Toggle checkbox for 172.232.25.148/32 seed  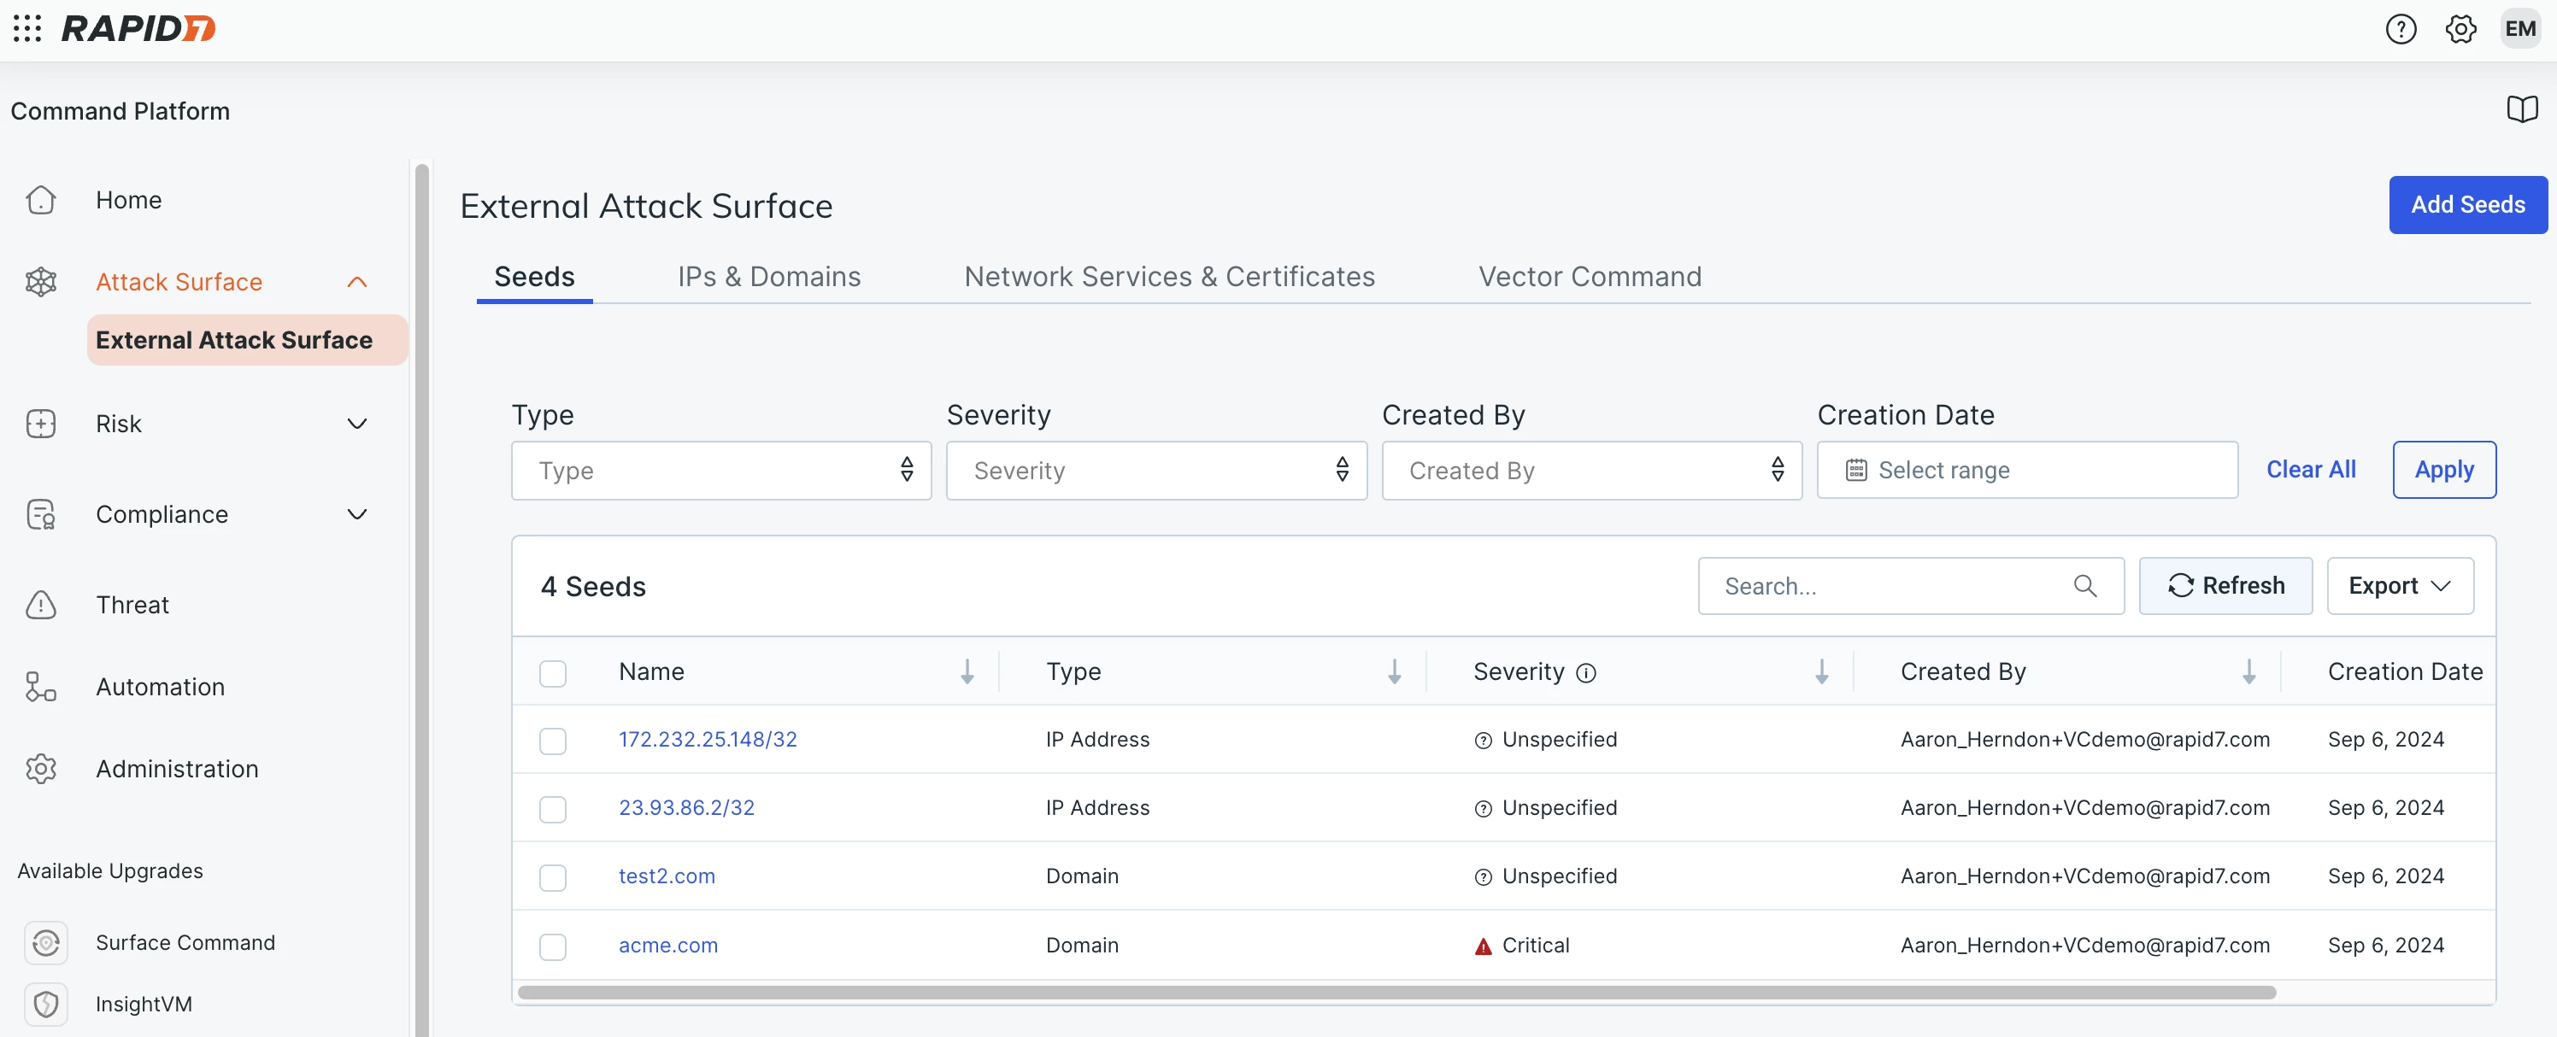coord(553,739)
